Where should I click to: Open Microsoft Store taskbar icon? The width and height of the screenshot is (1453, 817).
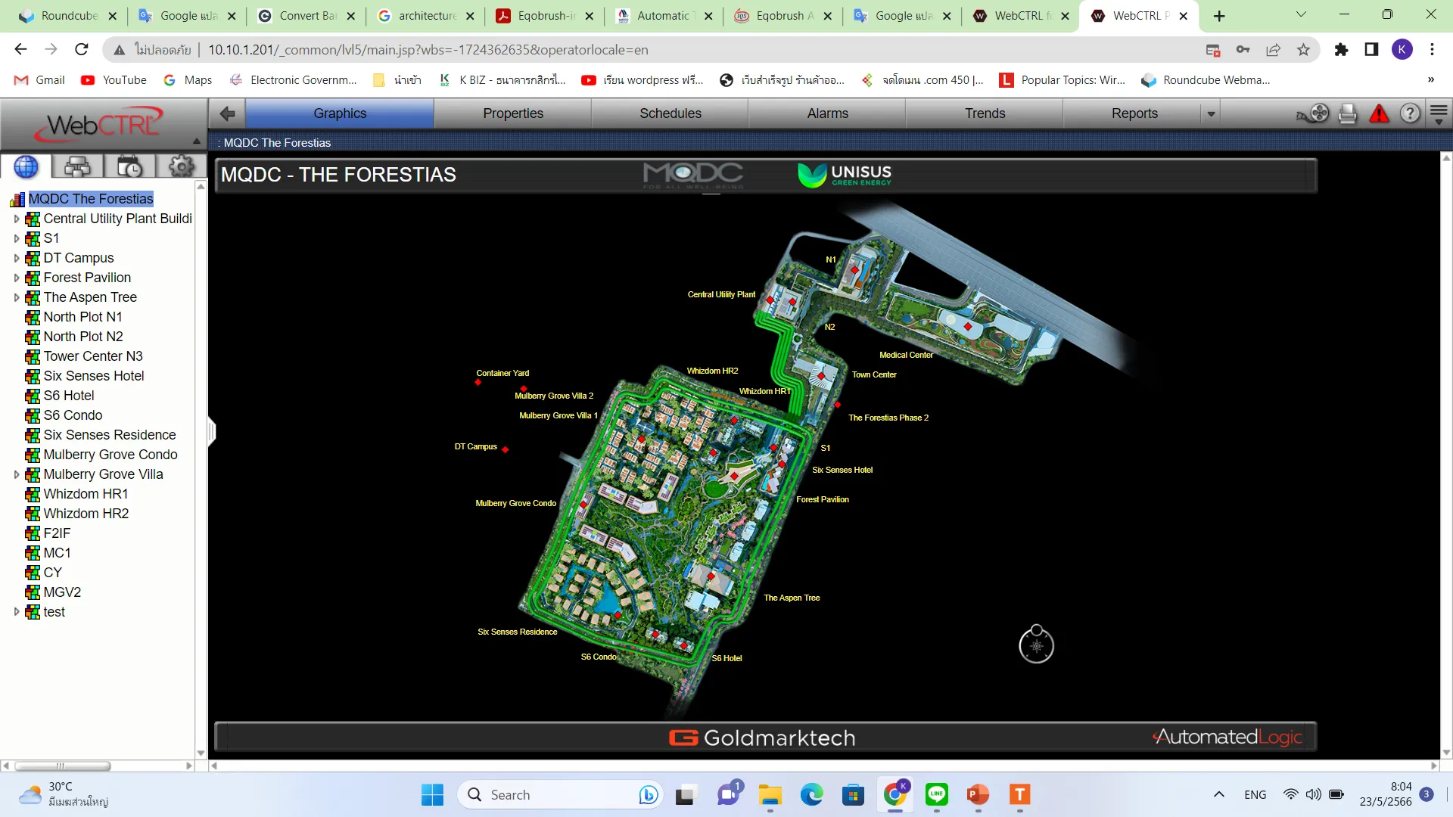[x=853, y=795]
